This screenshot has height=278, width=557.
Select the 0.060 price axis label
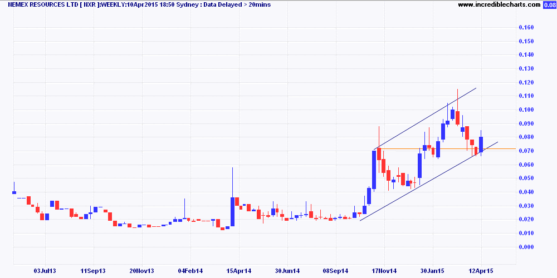tap(527, 165)
